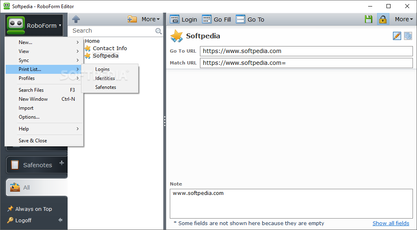Open the RoboForm main menu button
Screen dimensions: 417x230
34,25
